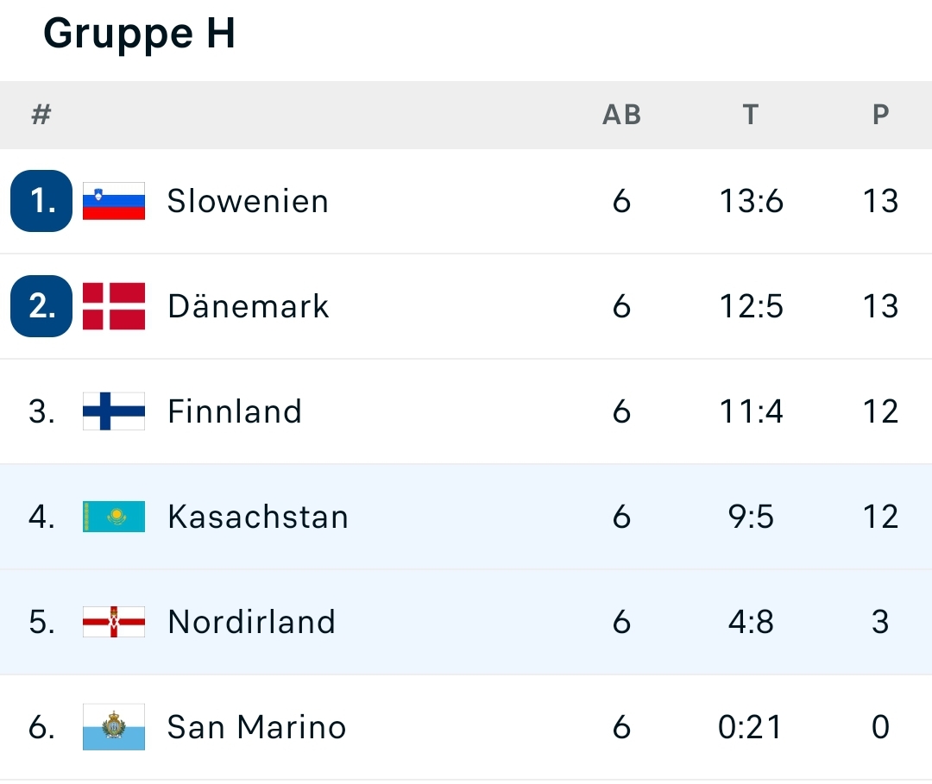Select the Kasachstan team name
Viewport: 932px width, 784px height.
(258, 516)
